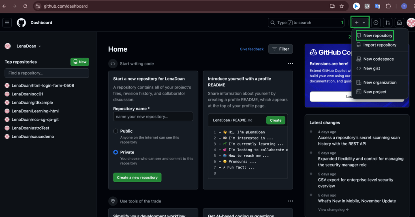415x217 pixels.
Task: Open the Start writing code options menu
Action: (290, 63)
